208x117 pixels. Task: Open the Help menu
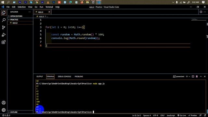click(x=58, y=7)
